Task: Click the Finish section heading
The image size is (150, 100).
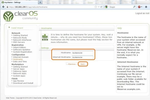Action: point(14,79)
